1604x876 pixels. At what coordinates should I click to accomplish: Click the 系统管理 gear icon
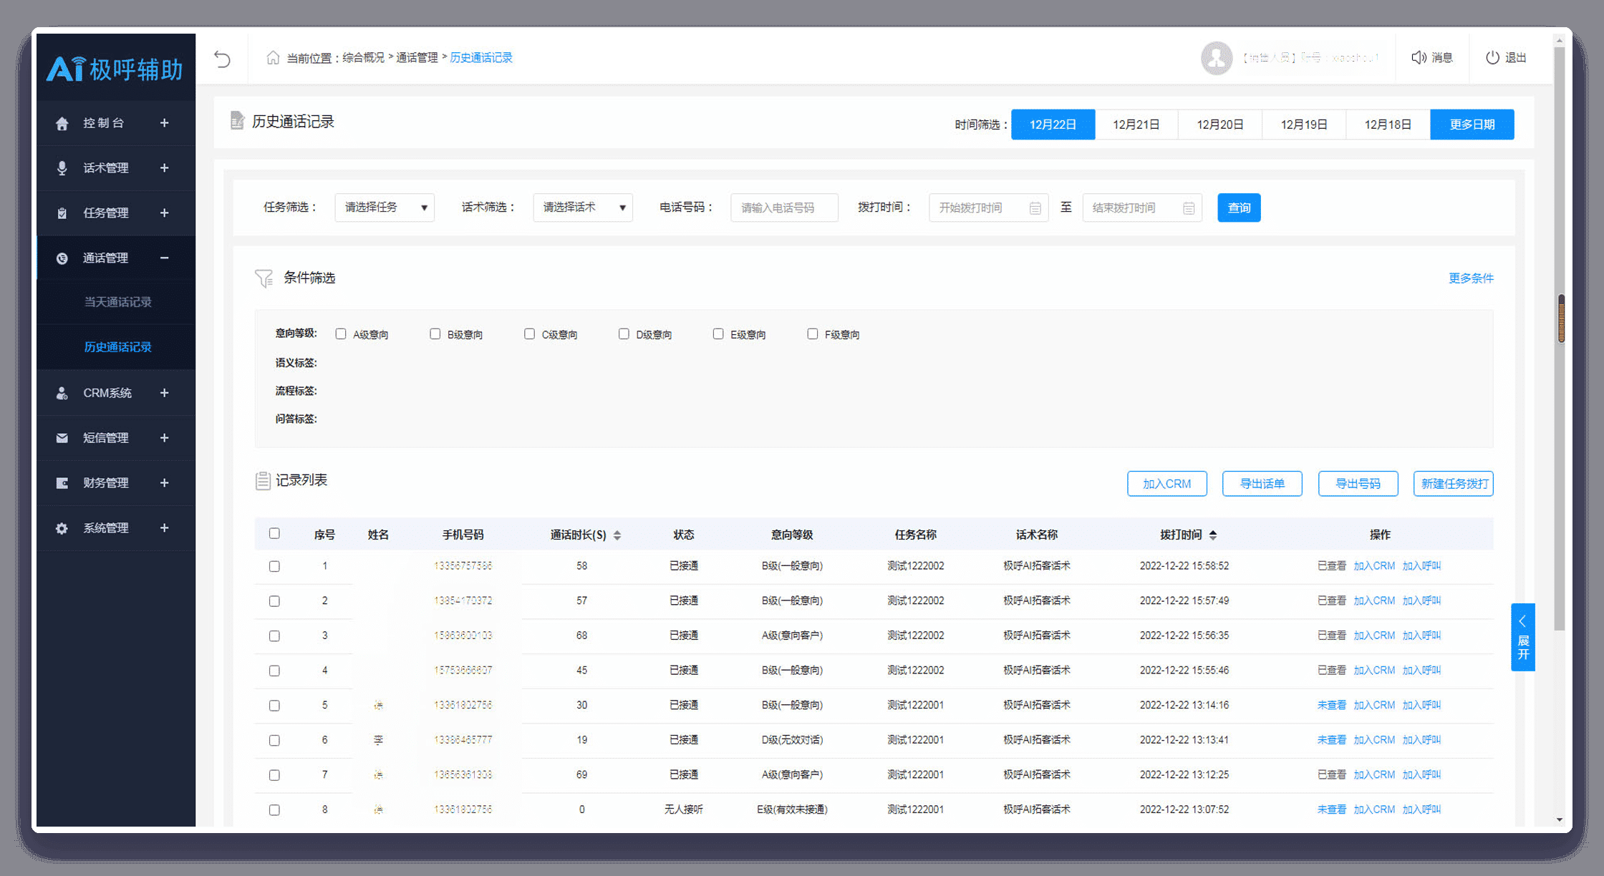[62, 528]
